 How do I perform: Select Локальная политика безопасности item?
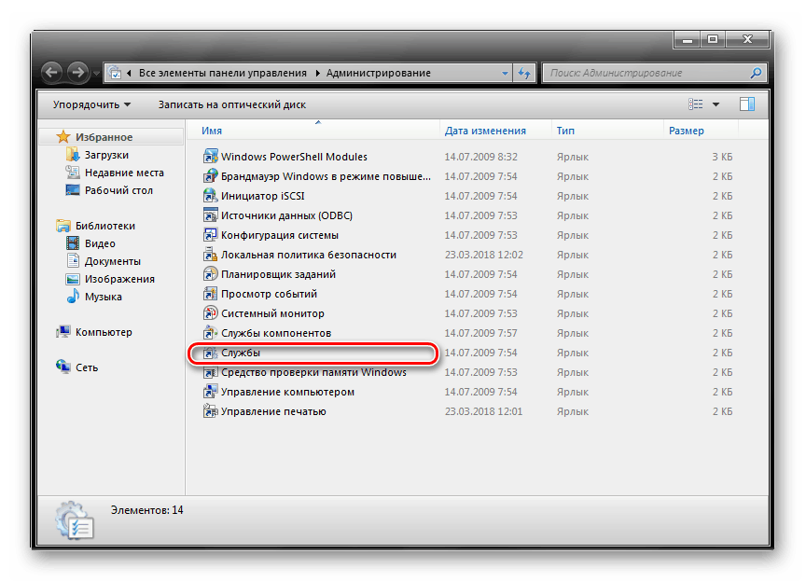coord(308,255)
